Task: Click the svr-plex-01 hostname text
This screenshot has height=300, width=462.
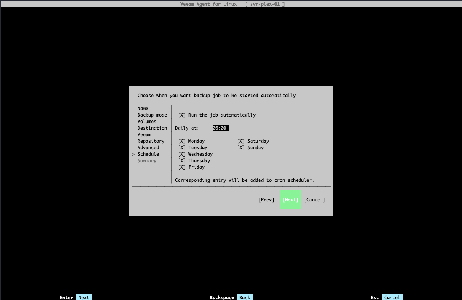Action: [x=265, y=4]
